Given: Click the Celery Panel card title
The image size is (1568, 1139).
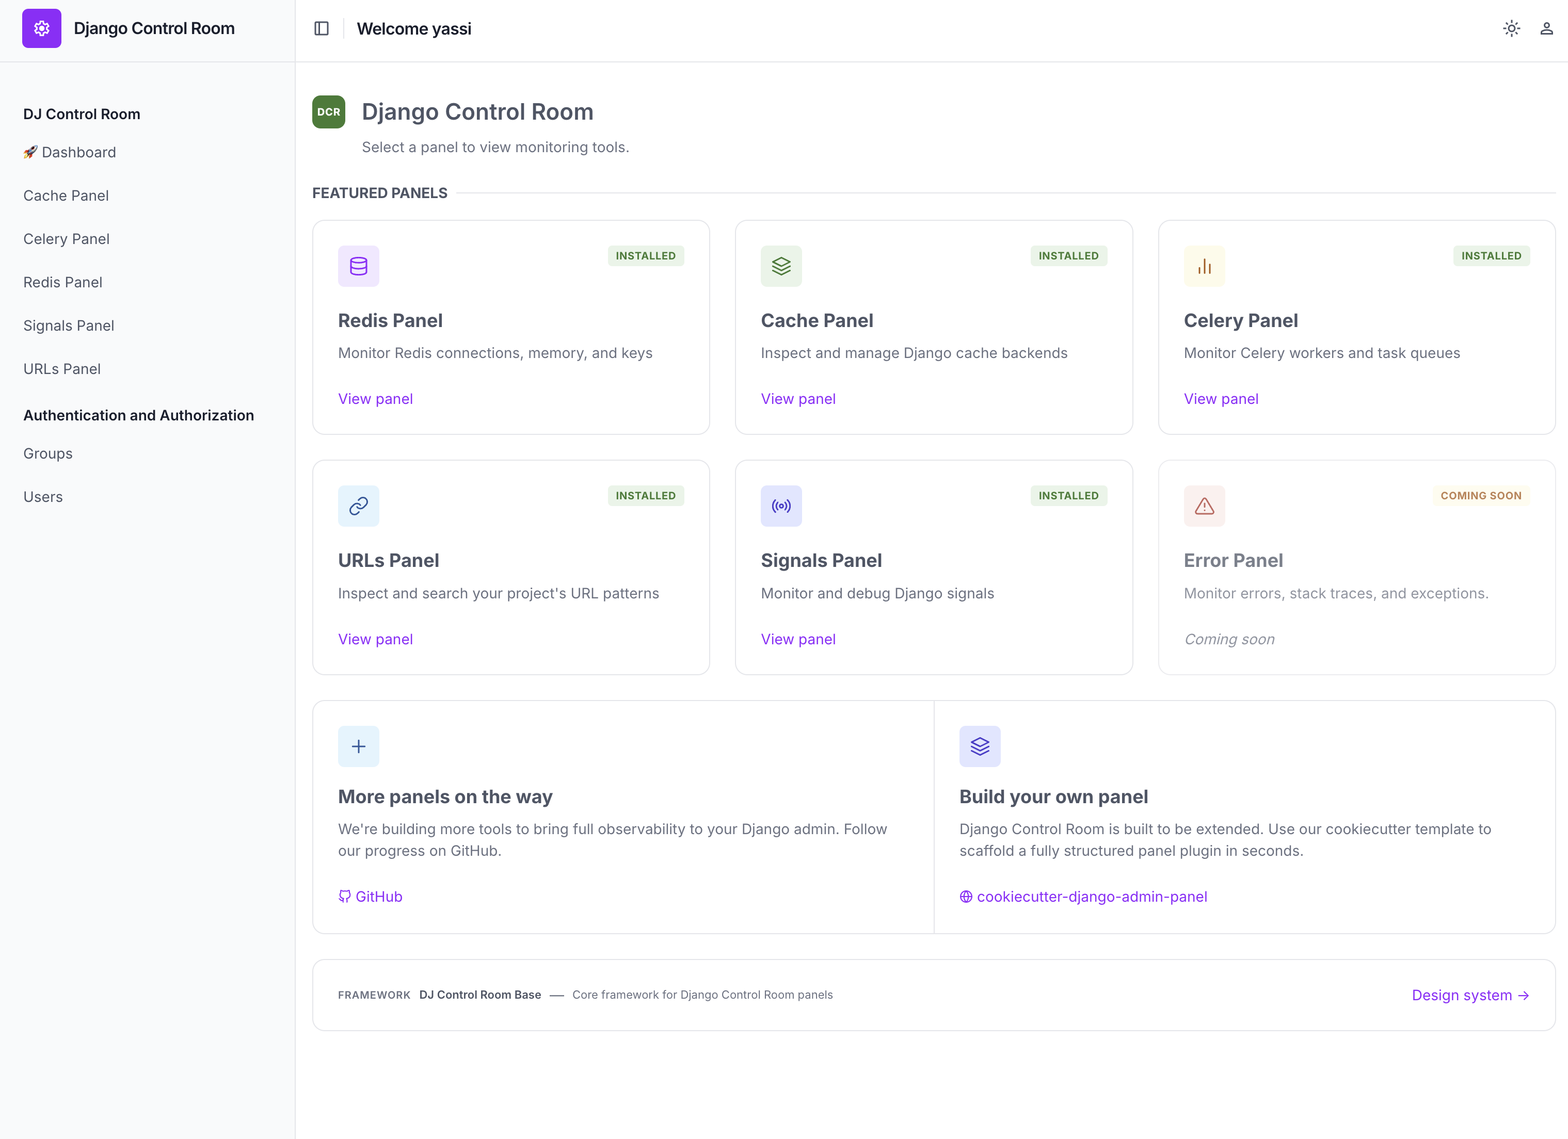Looking at the screenshot, I should click(x=1241, y=321).
